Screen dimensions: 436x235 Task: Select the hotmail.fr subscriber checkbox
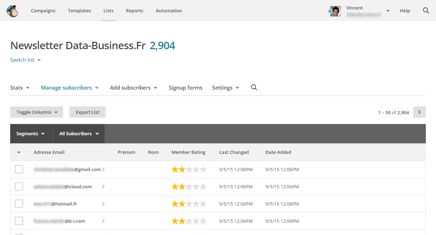pyautogui.click(x=19, y=204)
